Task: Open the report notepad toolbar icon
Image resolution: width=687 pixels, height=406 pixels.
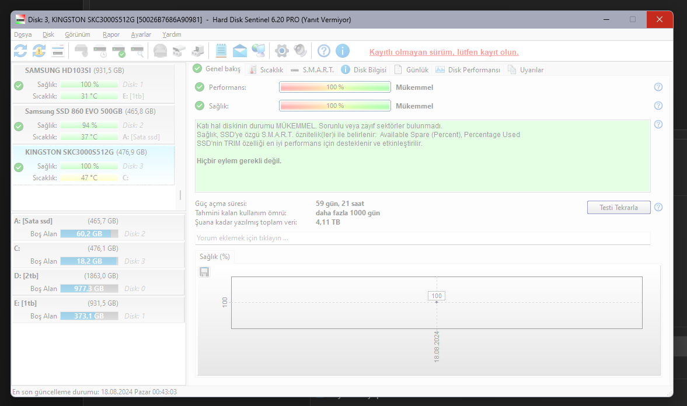Action: [x=221, y=51]
